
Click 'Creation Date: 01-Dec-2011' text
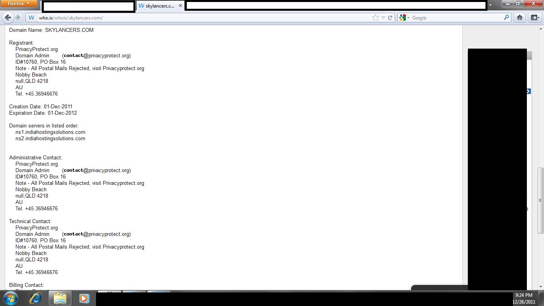click(x=41, y=106)
